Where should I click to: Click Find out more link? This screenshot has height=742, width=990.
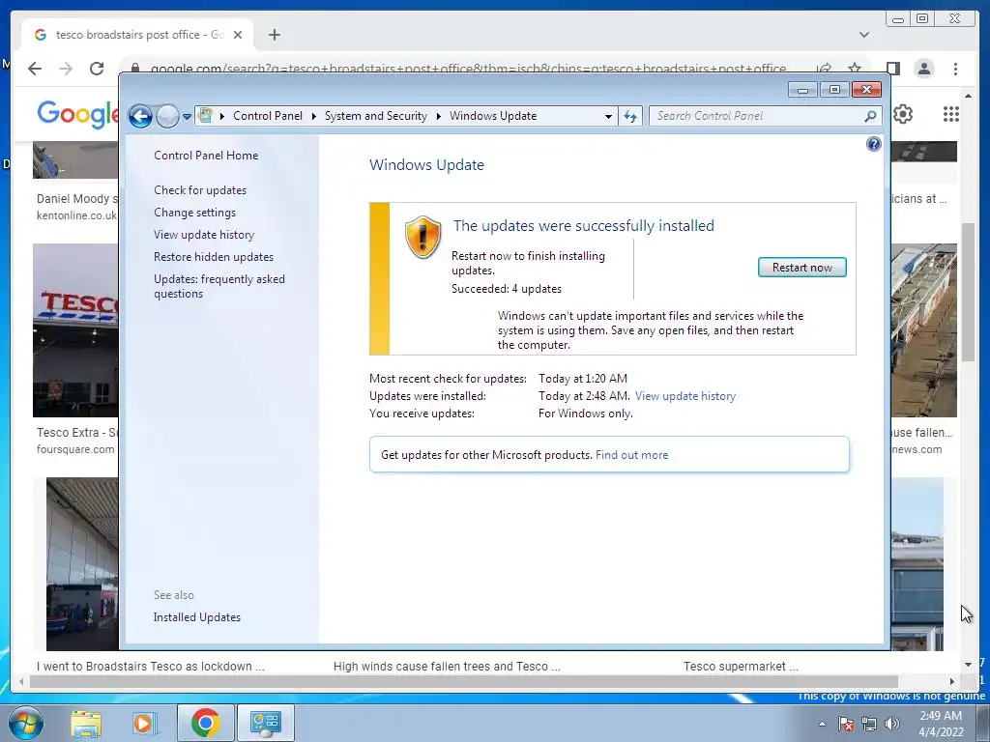(631, 454)
